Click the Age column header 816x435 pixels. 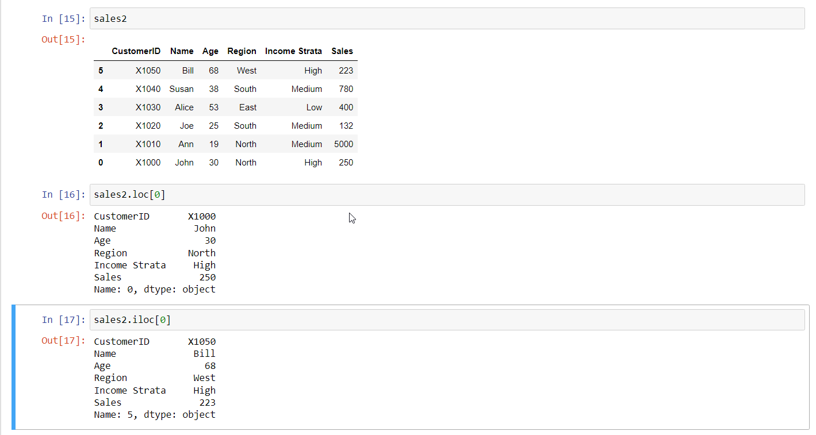[x=210, y=51]
